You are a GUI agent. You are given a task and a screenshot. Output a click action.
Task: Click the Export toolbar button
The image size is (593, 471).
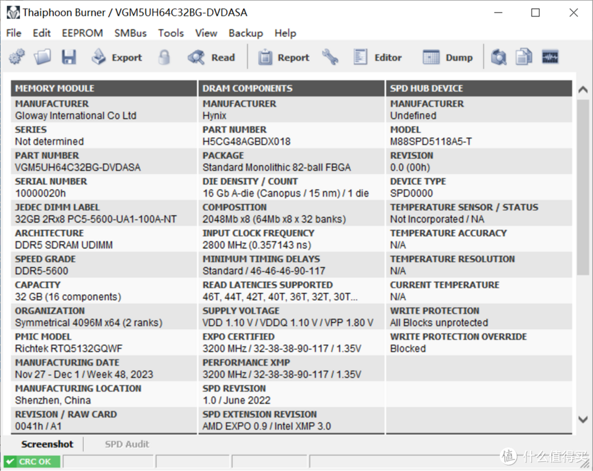116,57
